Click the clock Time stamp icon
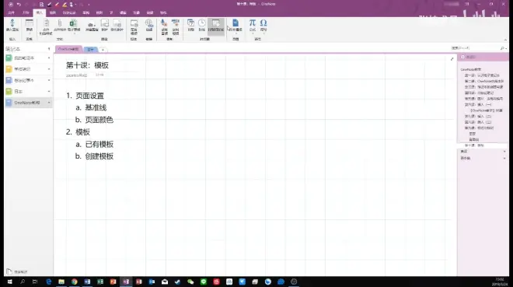 click(x=202, y=25)
